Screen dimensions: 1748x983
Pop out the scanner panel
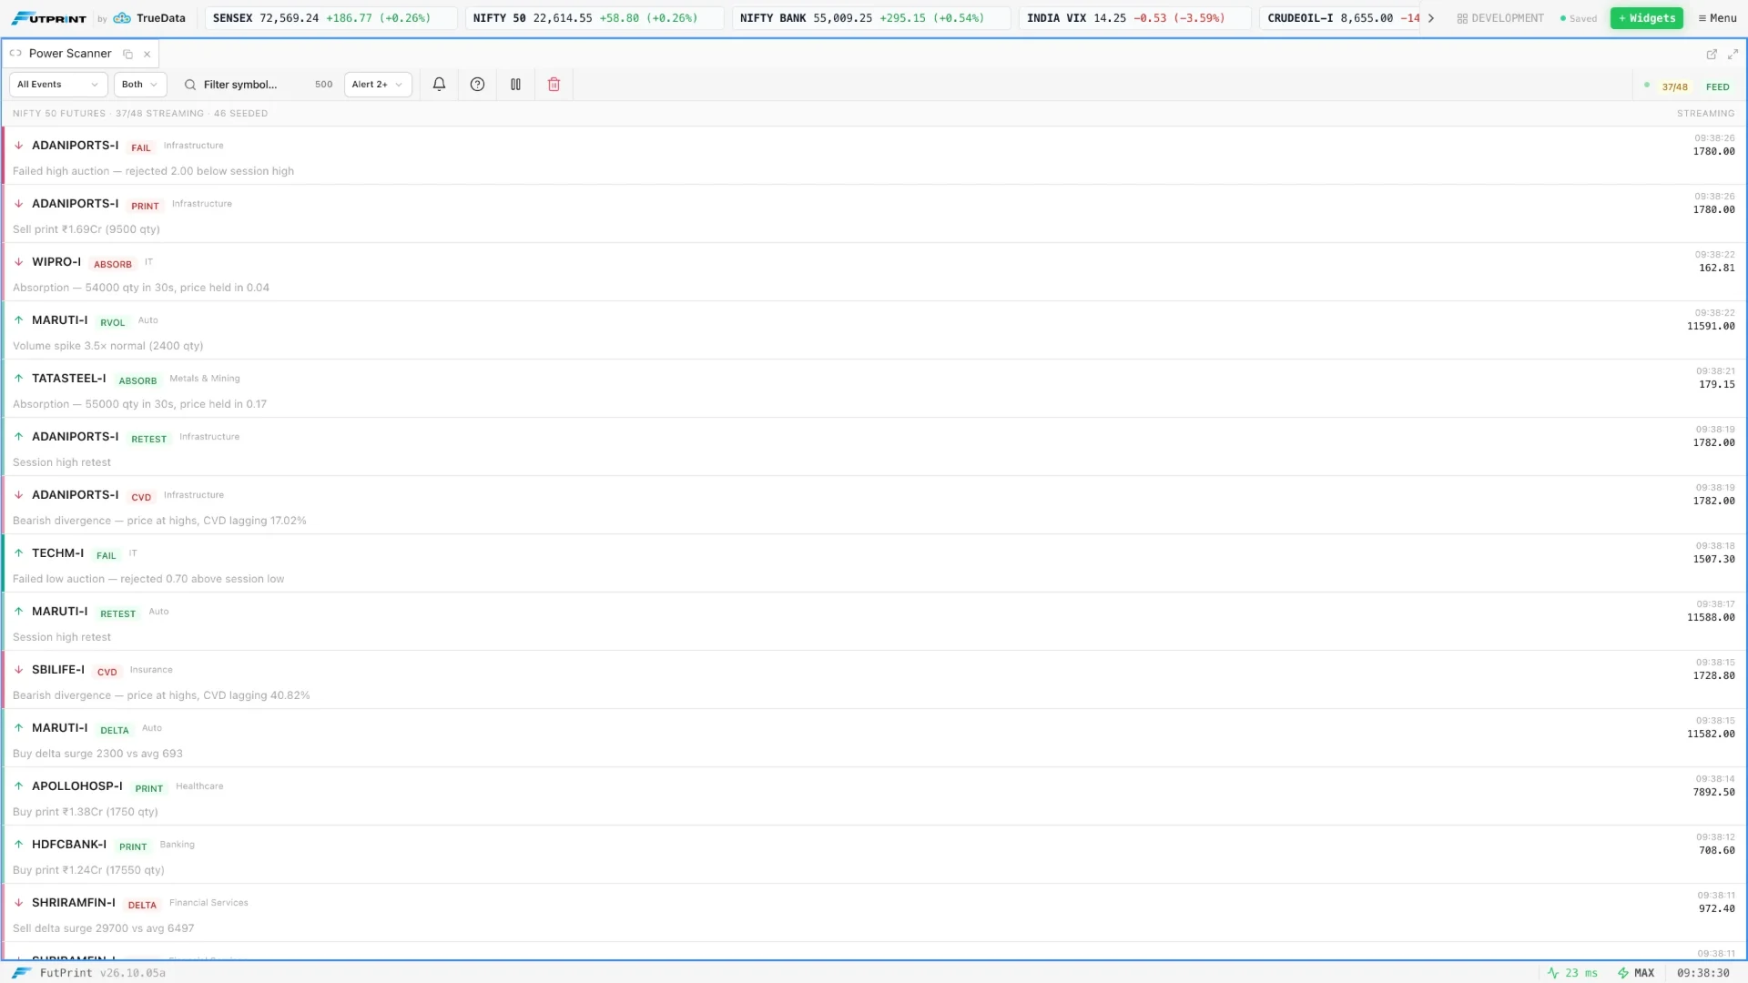pyautogui.click(x=1712, y=55)
